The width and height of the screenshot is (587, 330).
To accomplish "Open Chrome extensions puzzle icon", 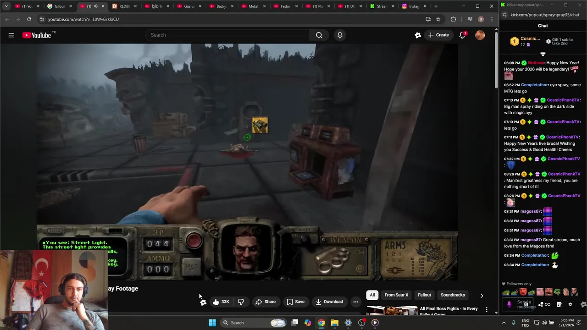I will pyautogui.click(x=454, y=19).
